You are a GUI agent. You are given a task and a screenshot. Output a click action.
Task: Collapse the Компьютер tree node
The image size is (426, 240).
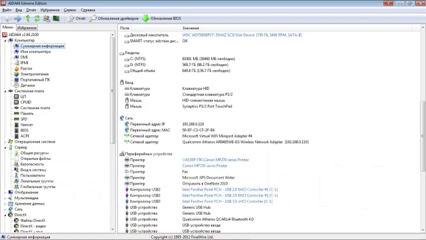coord(5,40)
